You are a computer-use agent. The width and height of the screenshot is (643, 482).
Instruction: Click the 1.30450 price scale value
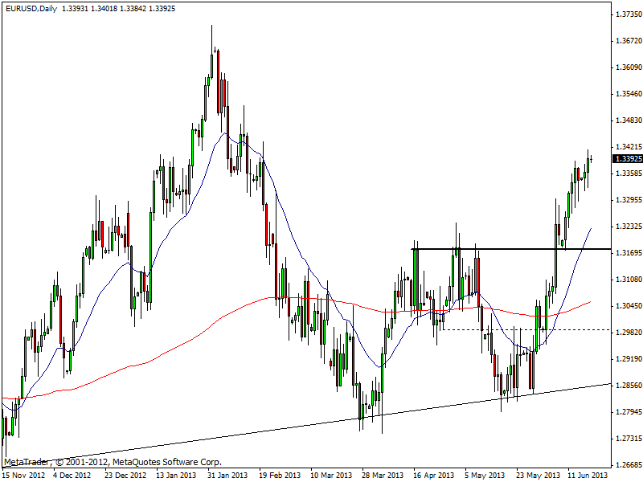(x=628, y=306)
